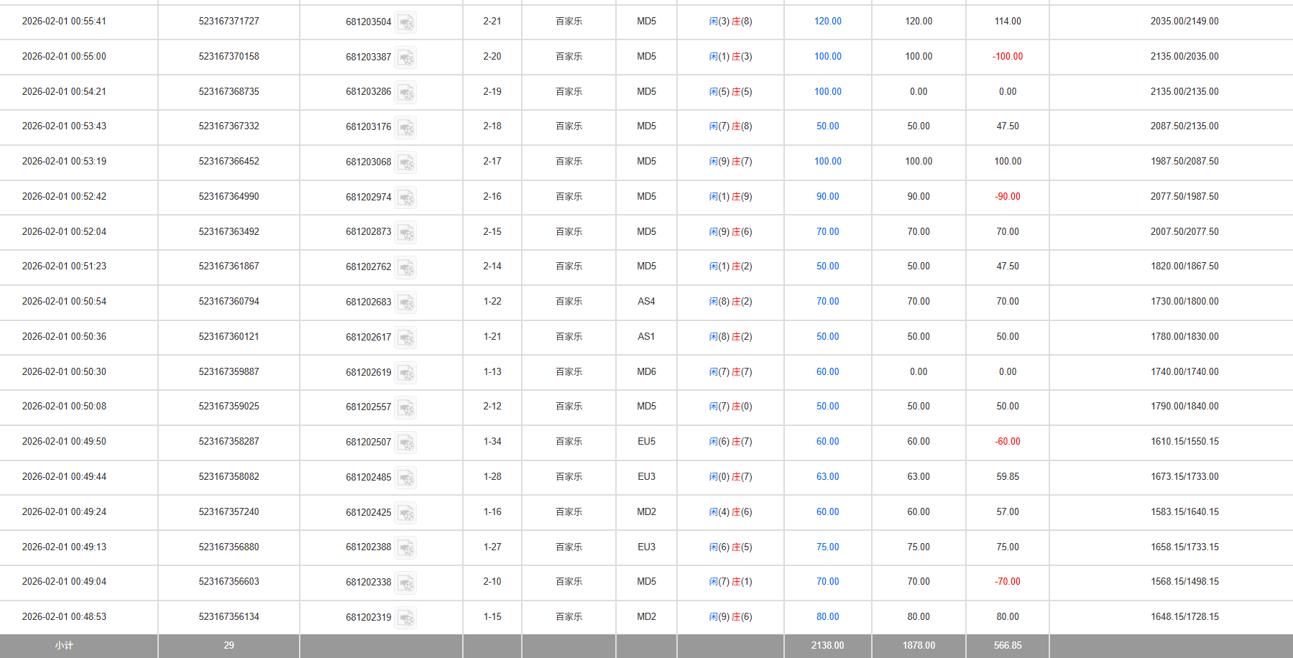Select the red -100.00 win/loss value
The image size is (1293, 658).
[x=1007, y=57]
